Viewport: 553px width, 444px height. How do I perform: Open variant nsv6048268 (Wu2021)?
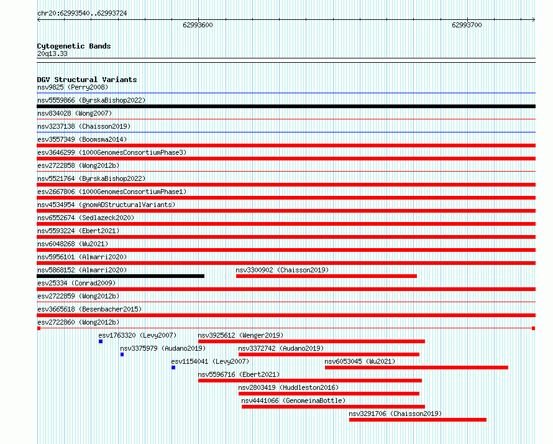[73, 244]
